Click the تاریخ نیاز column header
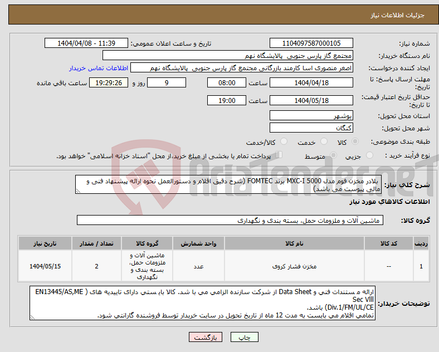Screen dimensions: 439x352 point(45,243)
